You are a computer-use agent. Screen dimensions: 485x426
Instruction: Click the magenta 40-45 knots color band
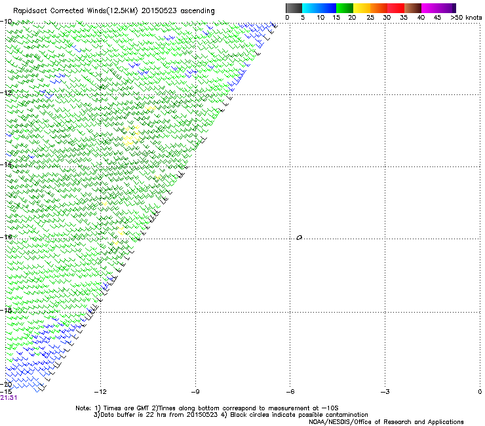430,8
